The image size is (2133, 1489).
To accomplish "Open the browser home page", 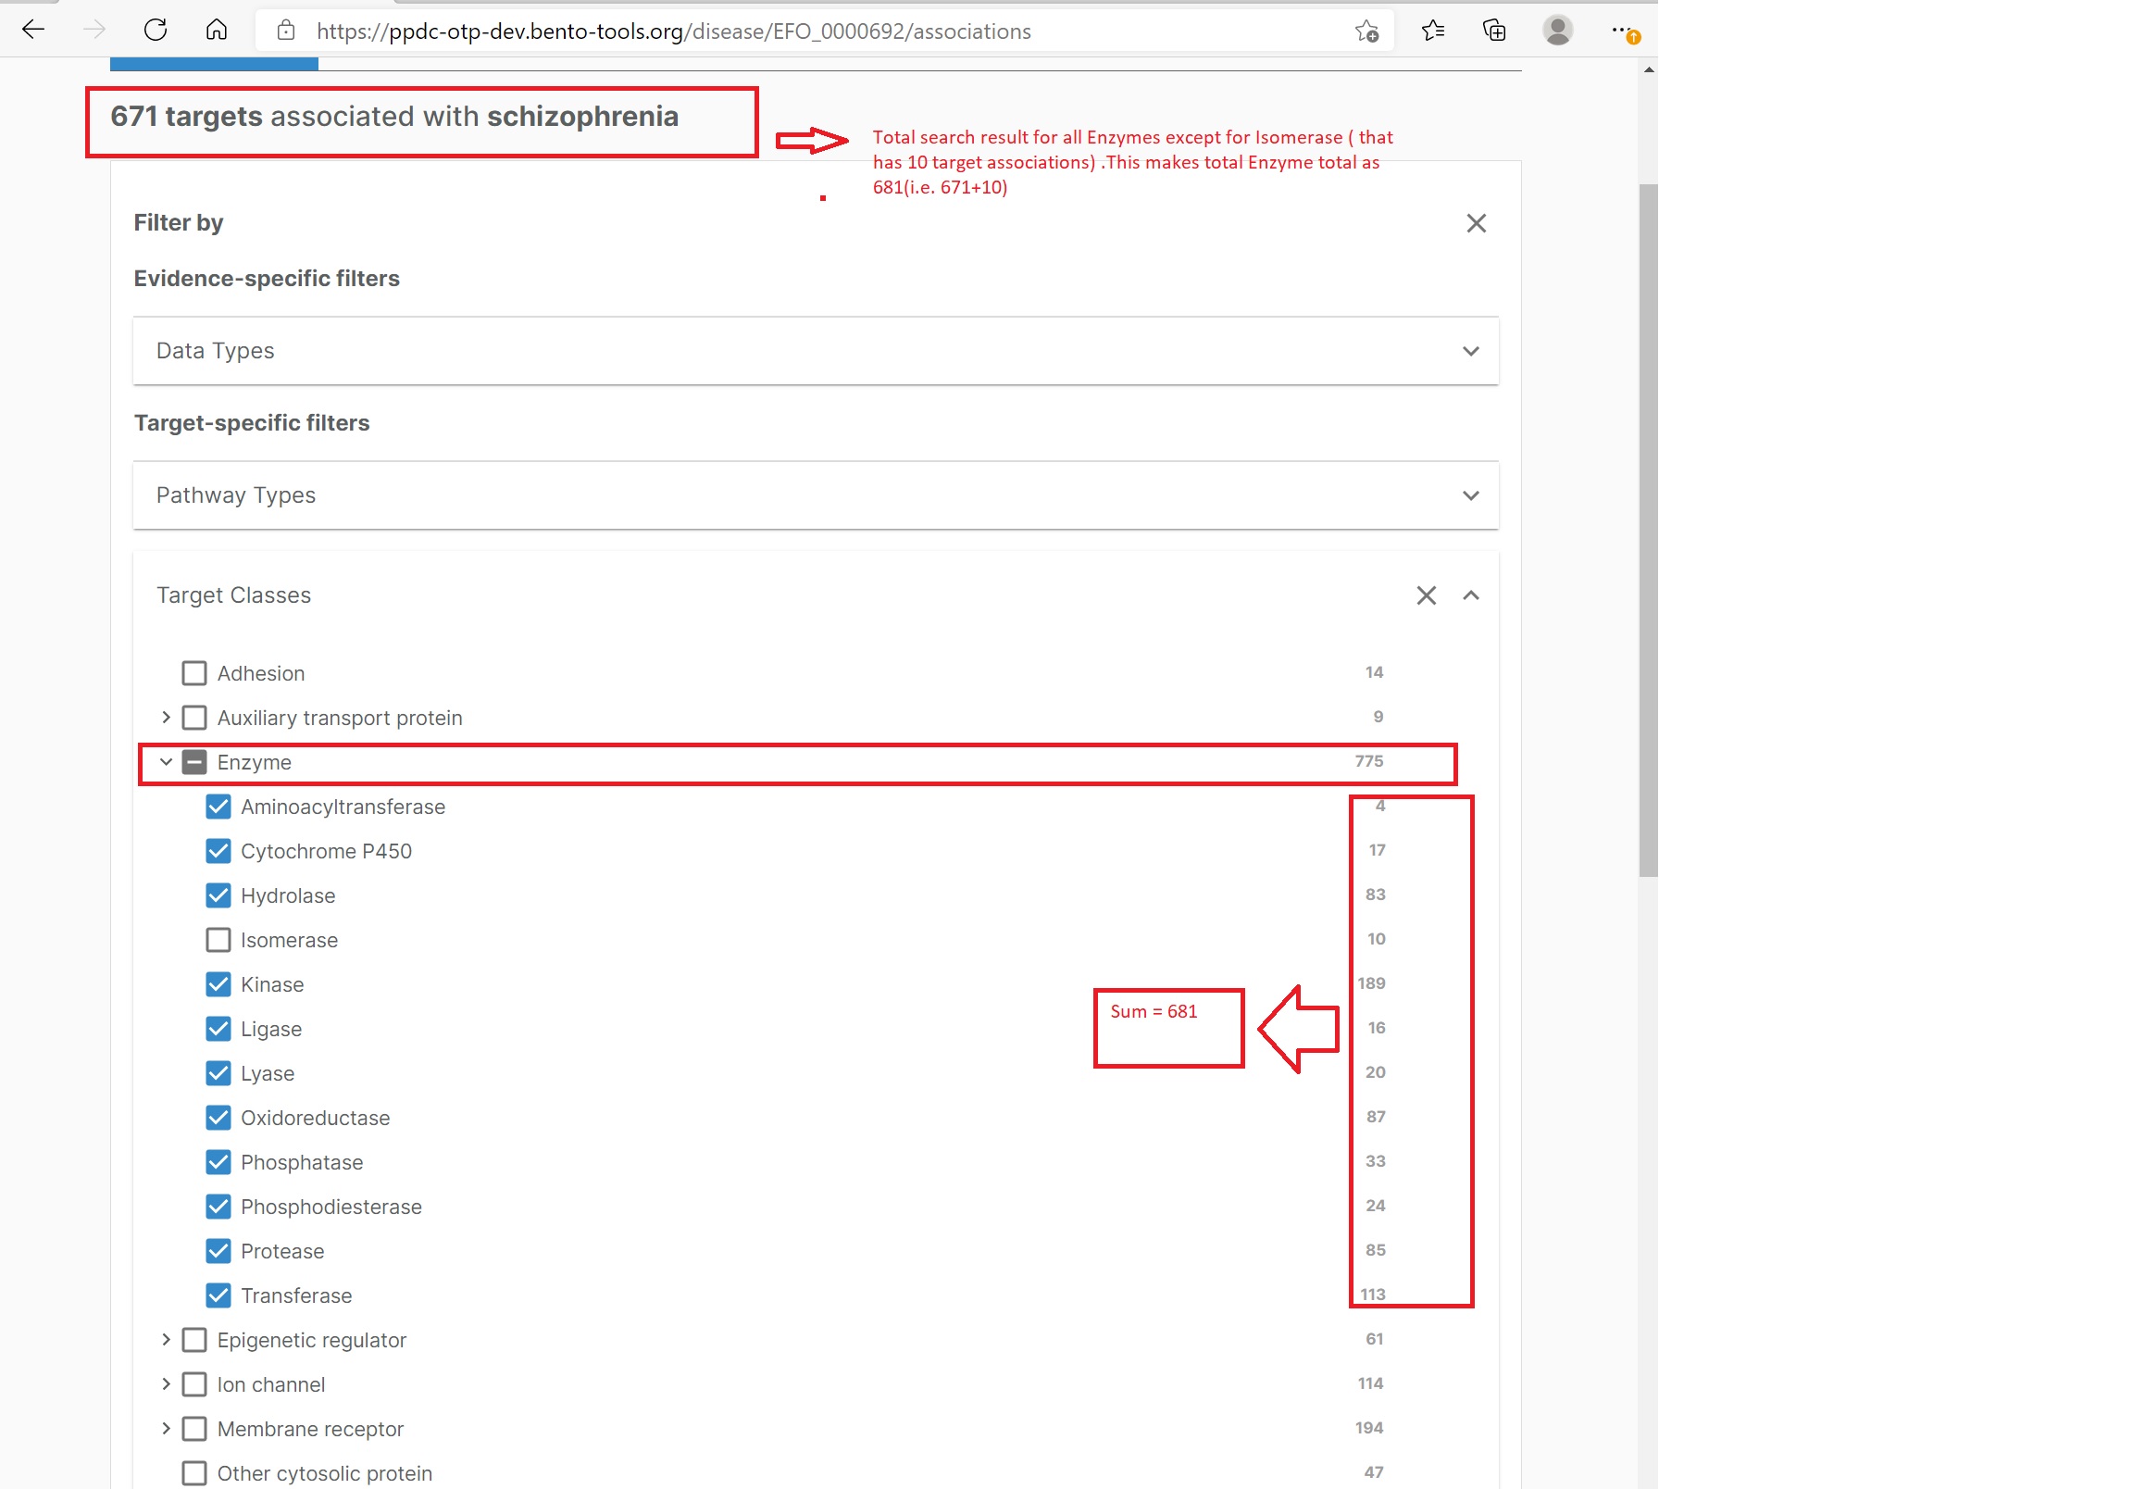I will (217, 30).
